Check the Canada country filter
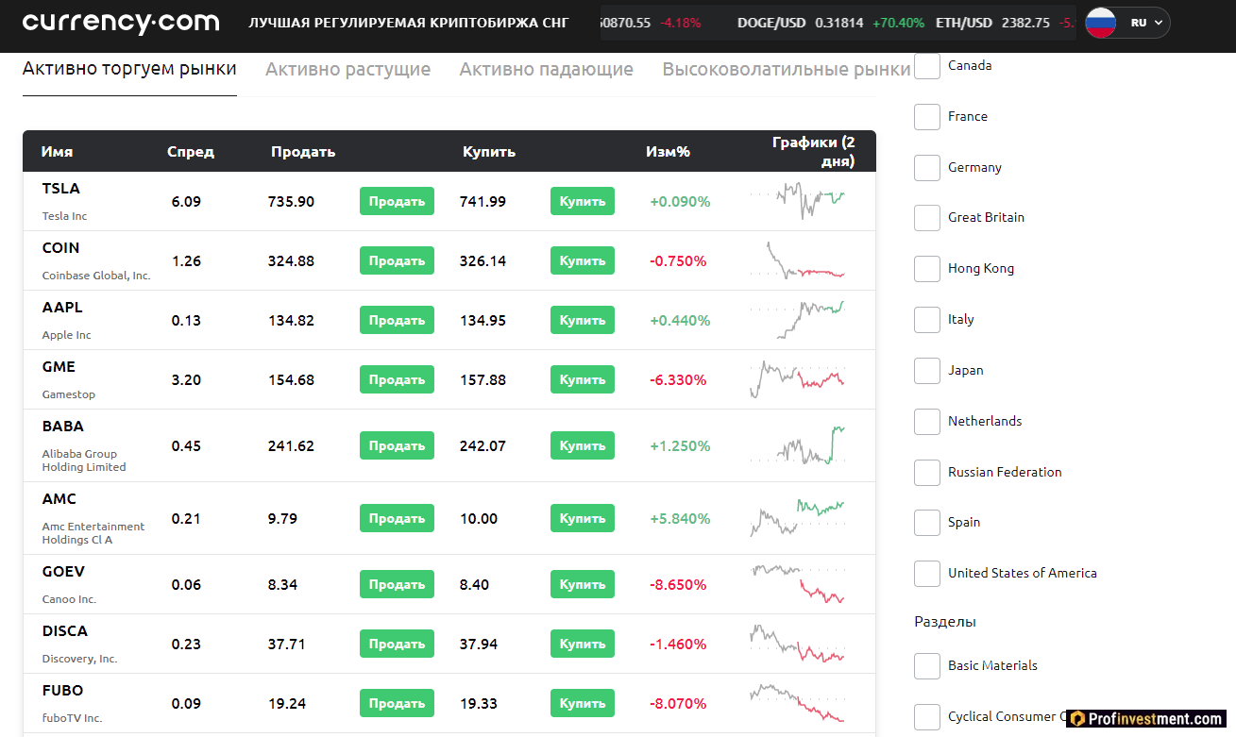This screenshot has height=737, width=1236. point(927,66)
